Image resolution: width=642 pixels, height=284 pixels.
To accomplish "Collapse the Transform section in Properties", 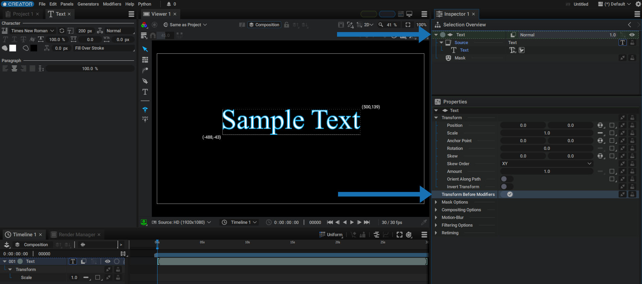I will point(436,117).
